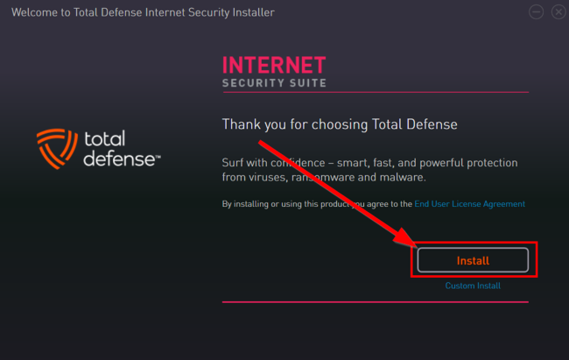Click the red arrow's head near Install

407,244
